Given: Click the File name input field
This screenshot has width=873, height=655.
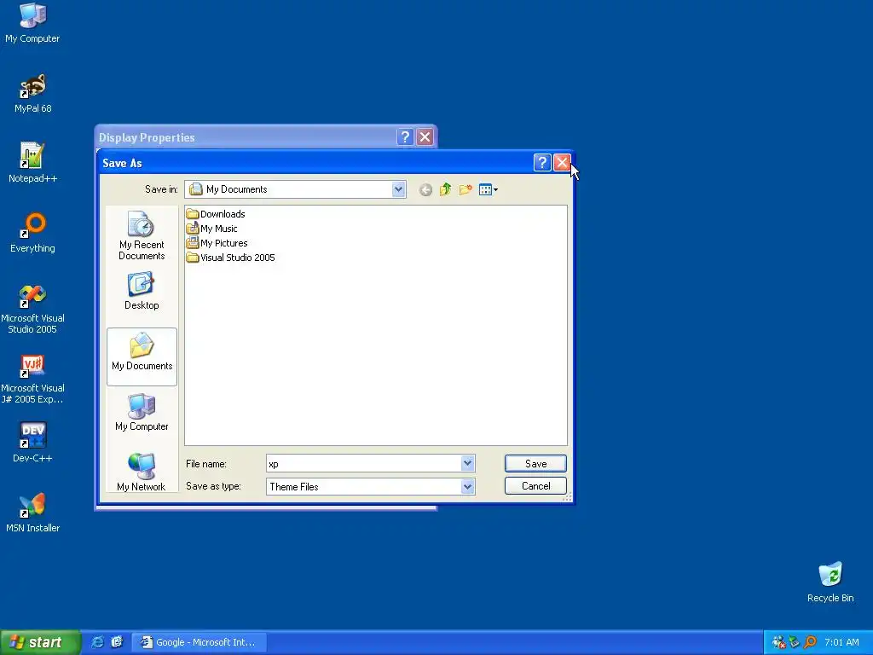Looking at the screenshot, I should [364, 463].
